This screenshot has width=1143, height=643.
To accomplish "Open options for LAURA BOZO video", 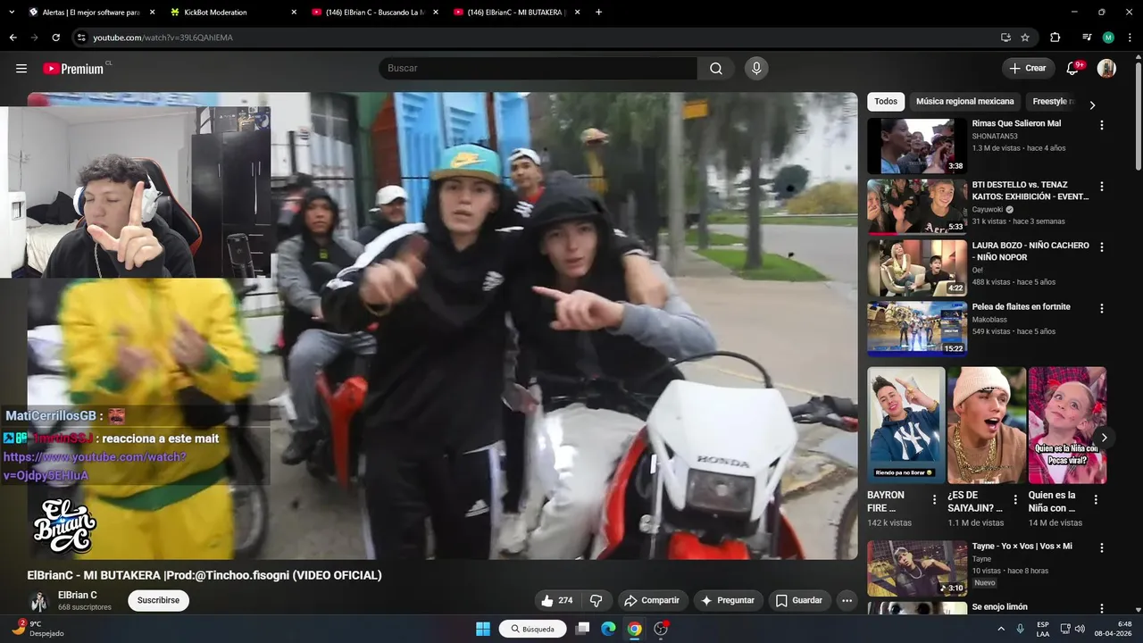I will pos(1101,247).
